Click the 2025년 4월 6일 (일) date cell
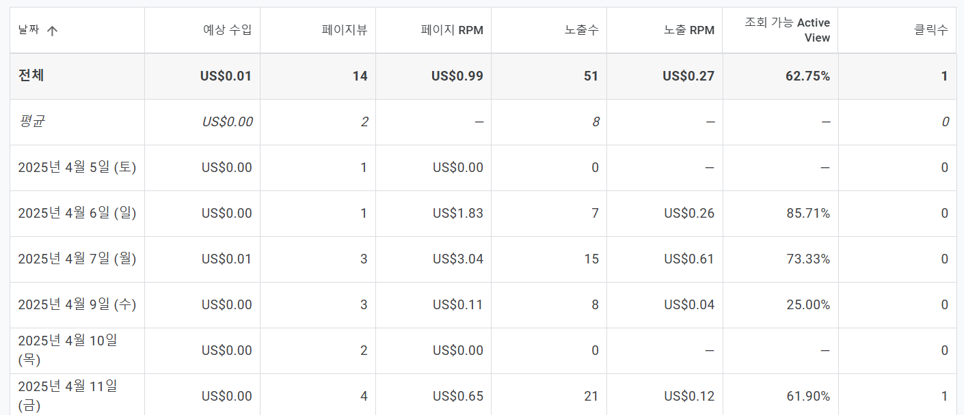This screenshot has width=964, height=415. pos(77,213)
